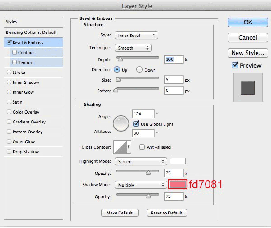271x228 pixels.
Task: Select Blending Options: Default
Action: [x=33, y=32]
